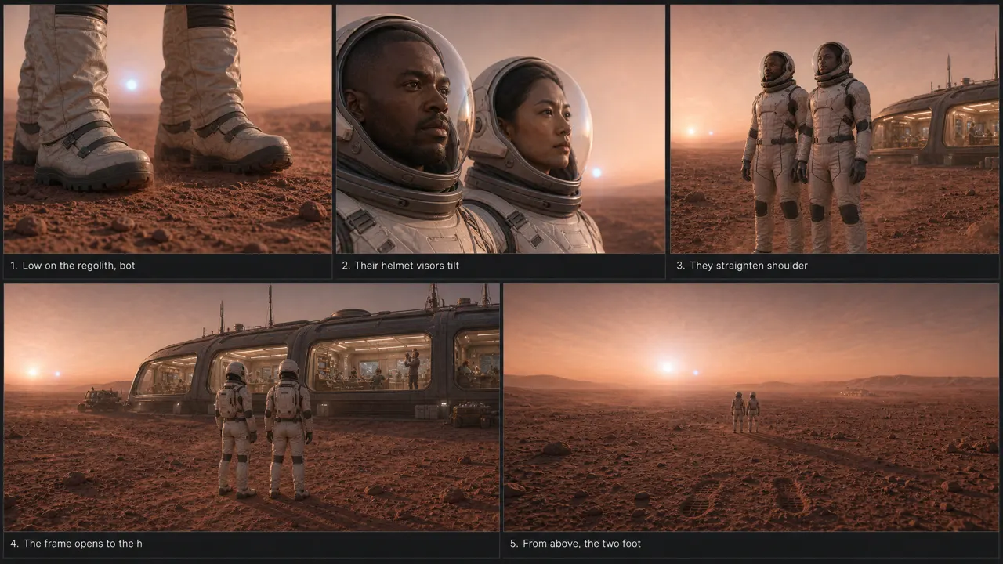This screenshot has width=1003, height=564.
Task: Click caption "4. The frame opens to the h"
Action: [x=77, y=544]
